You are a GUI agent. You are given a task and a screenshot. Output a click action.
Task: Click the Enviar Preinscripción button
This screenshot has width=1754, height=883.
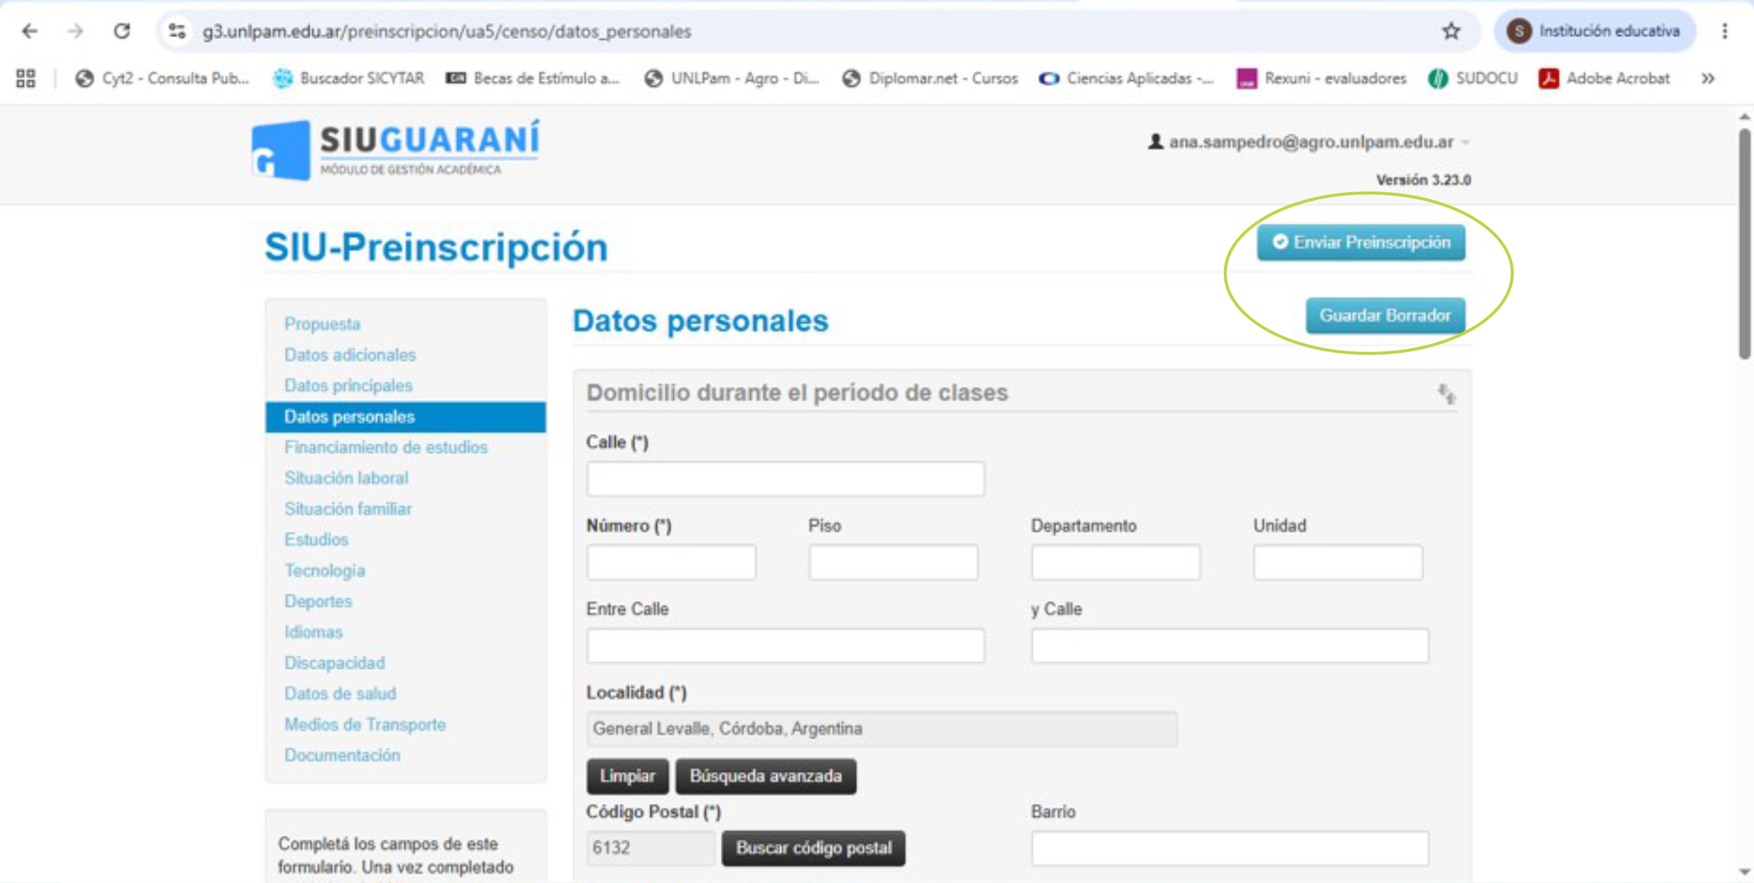point(1360,243)
